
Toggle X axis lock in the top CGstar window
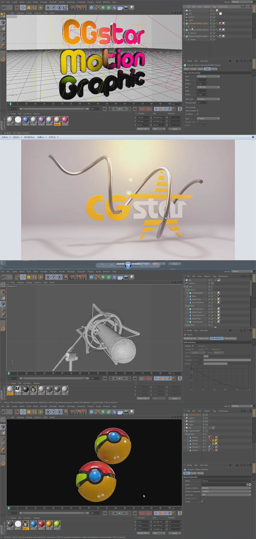click(48, 7)
